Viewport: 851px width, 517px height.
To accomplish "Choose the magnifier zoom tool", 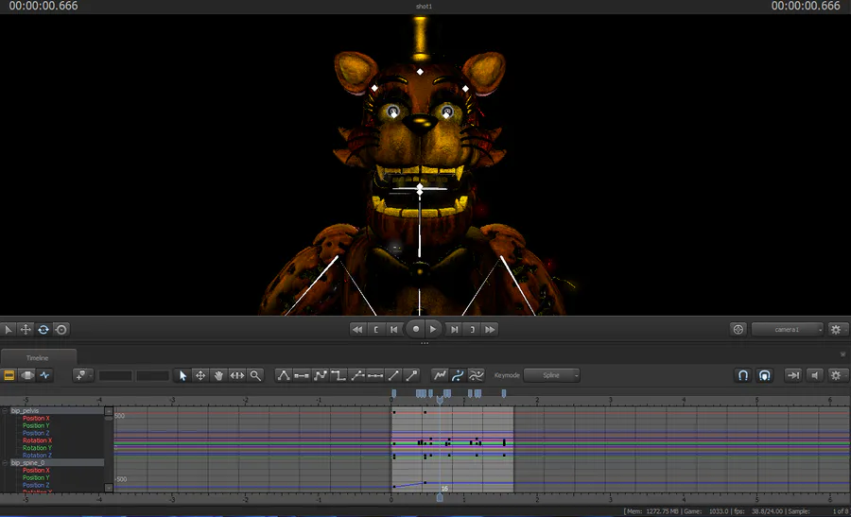I will [255, 375].
